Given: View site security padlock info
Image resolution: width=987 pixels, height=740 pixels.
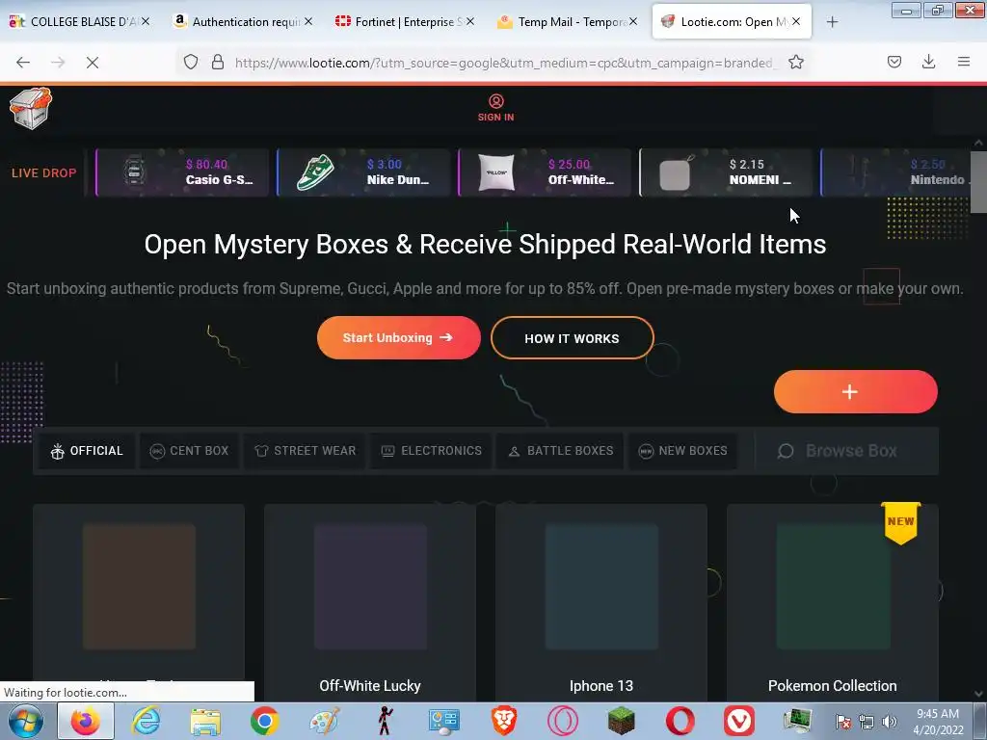Looking at the screenshot, I should coord(218,63).
